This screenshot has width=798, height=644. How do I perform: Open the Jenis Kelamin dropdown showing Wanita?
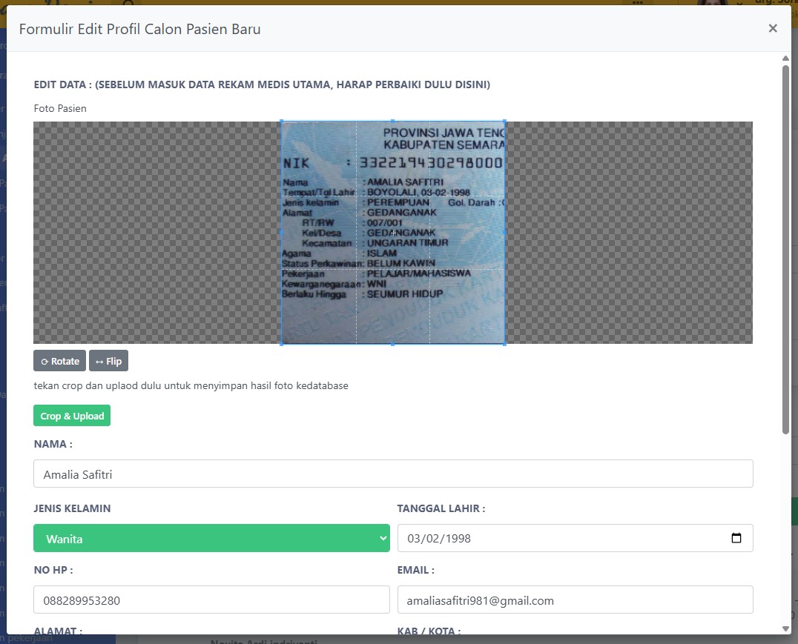[211, 538]
